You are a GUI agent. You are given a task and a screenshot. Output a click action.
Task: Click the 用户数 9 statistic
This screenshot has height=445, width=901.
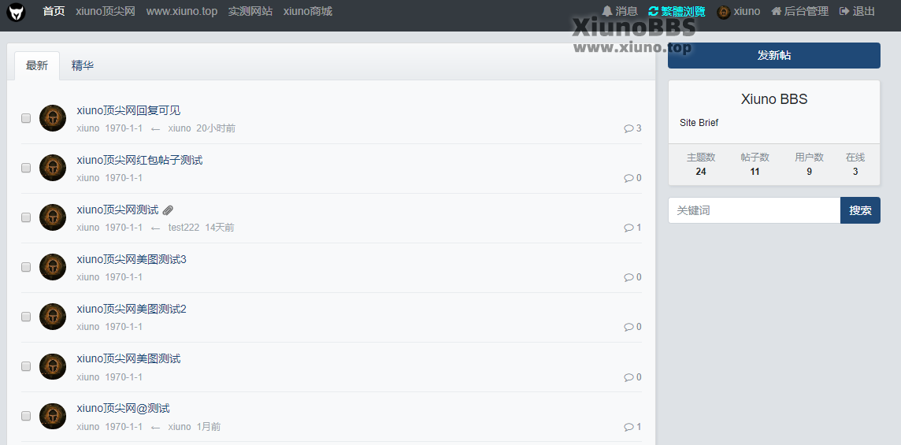pyautogui.click(x=809, y=165)
